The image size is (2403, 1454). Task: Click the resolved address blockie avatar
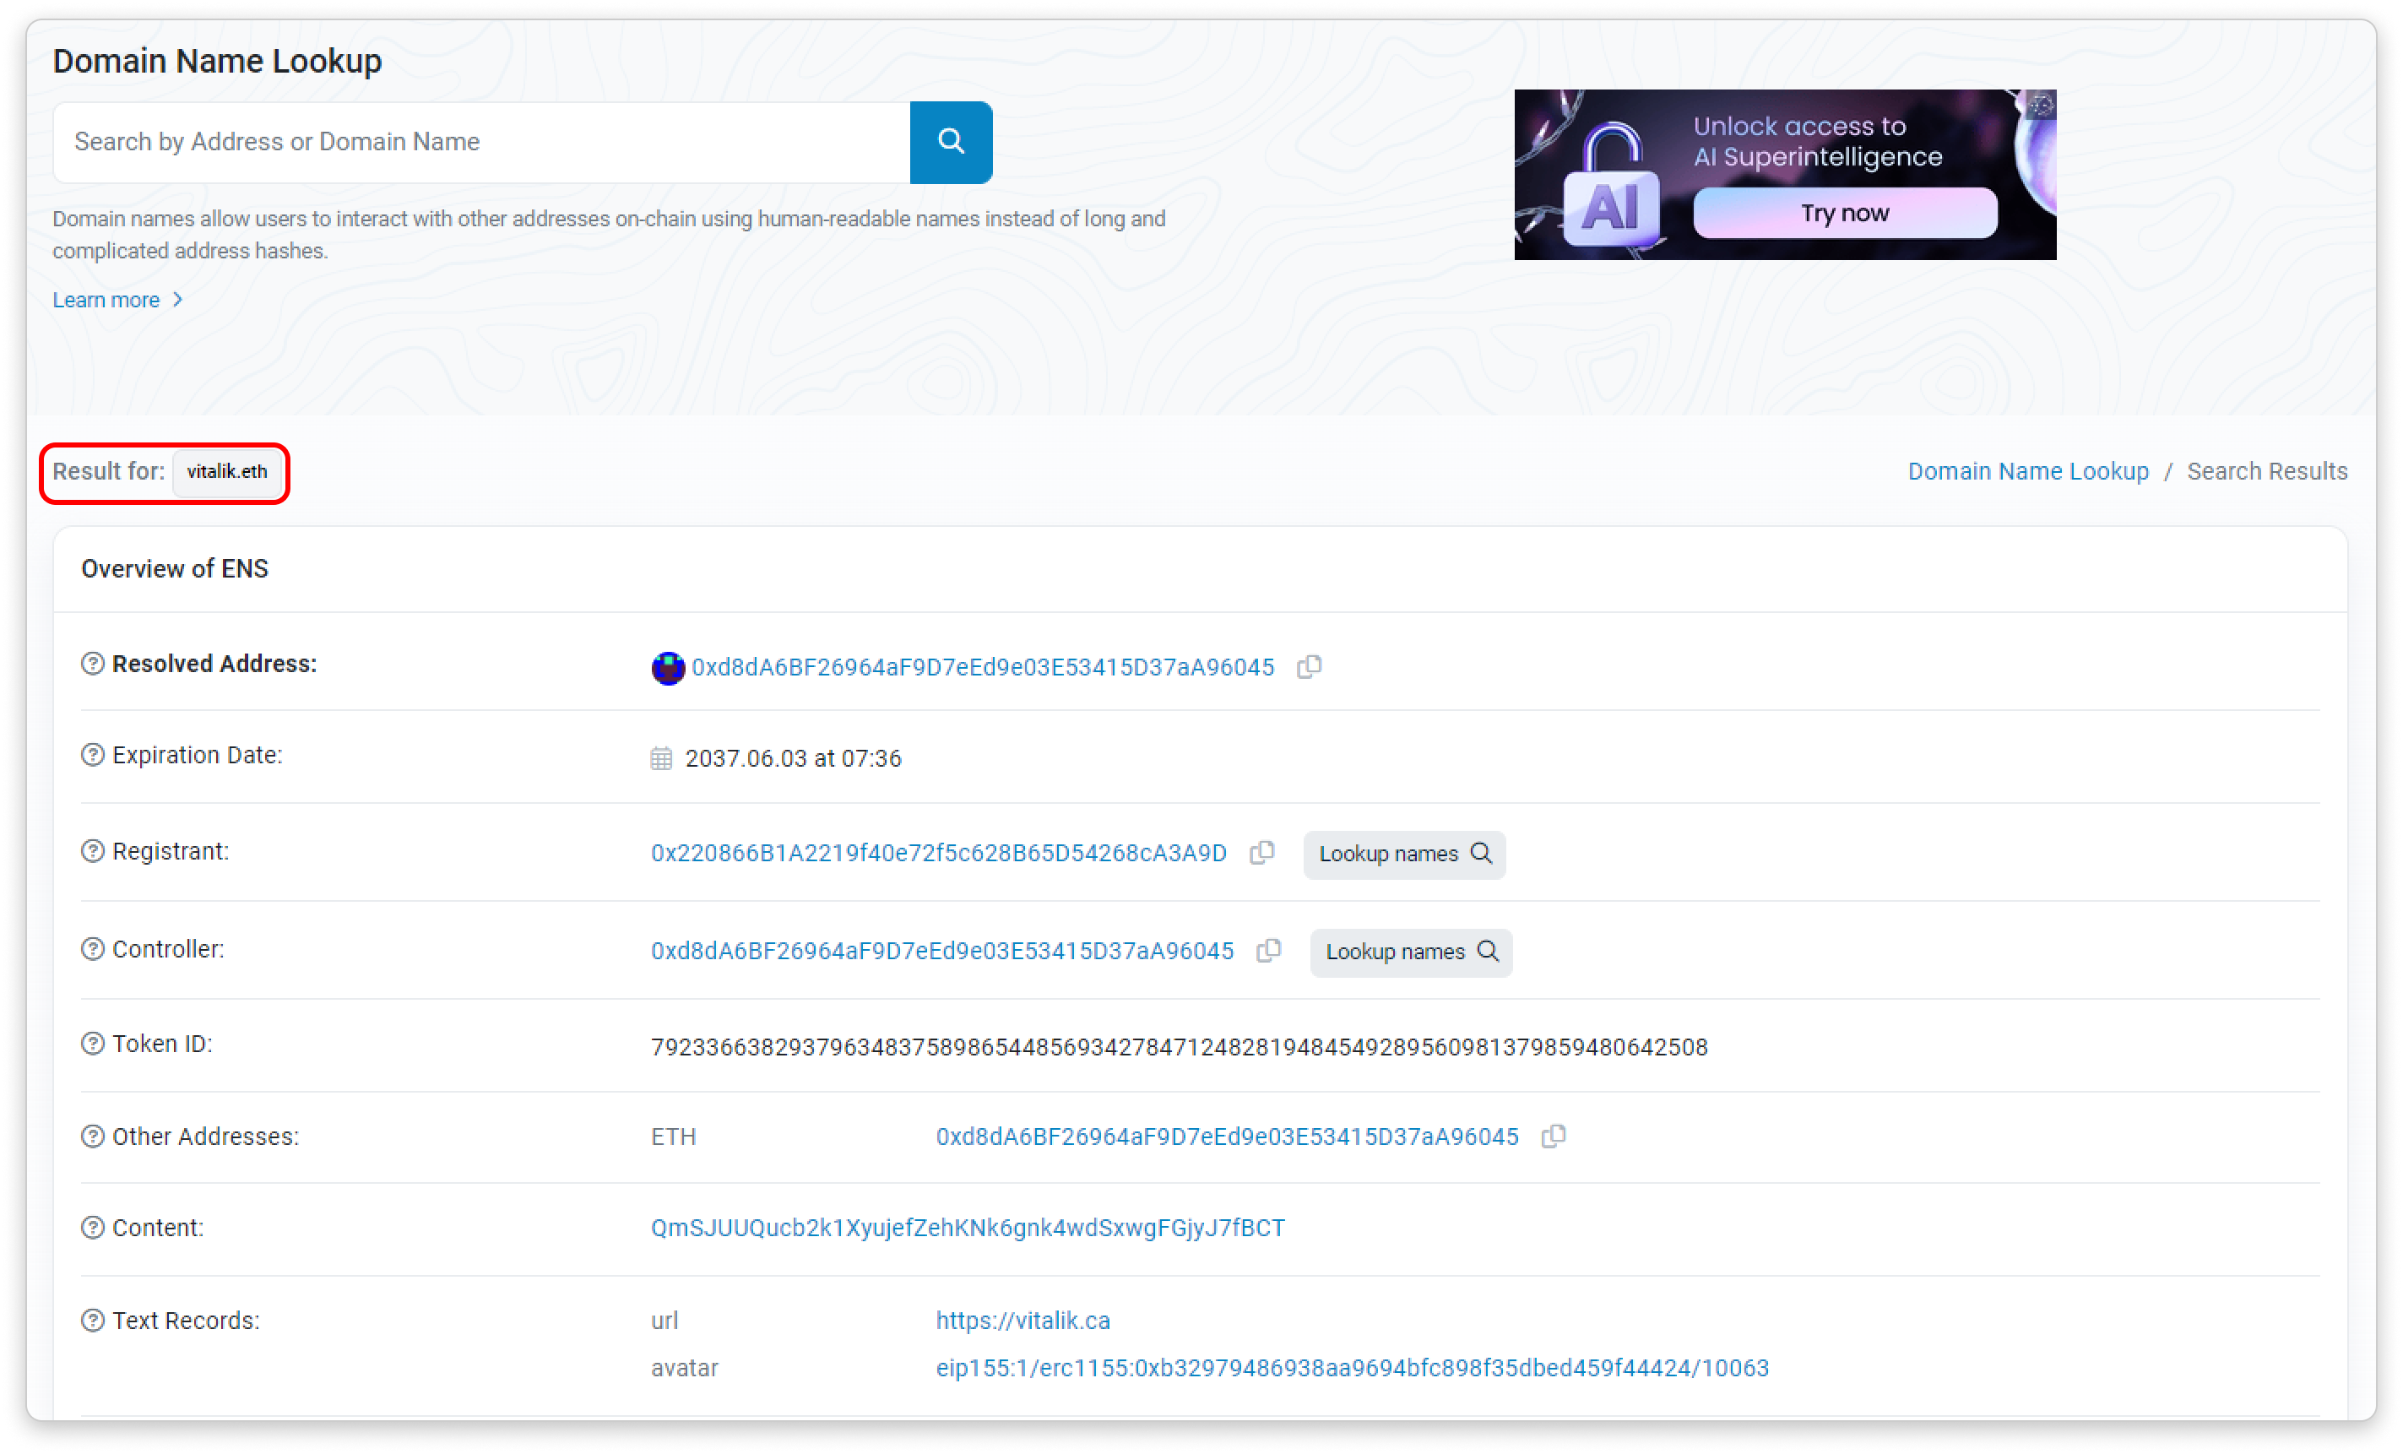click(x=668, y=668)
